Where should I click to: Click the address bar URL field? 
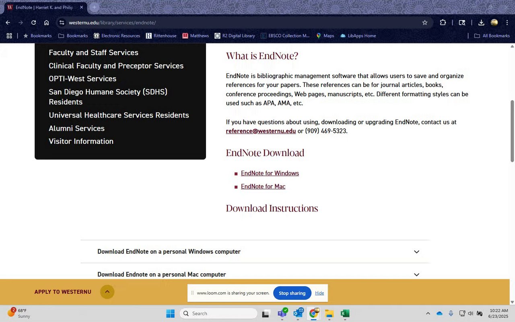coord(241,23)
